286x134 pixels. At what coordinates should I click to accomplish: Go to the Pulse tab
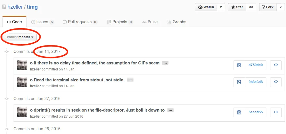click(x=150, y=22)
